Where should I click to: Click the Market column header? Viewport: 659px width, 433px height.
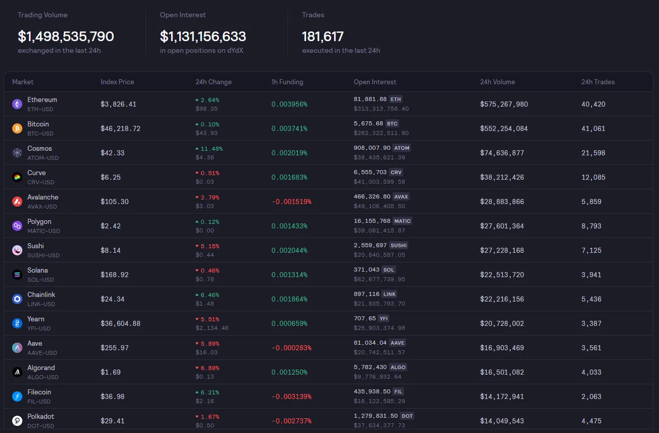coord(23,82)
